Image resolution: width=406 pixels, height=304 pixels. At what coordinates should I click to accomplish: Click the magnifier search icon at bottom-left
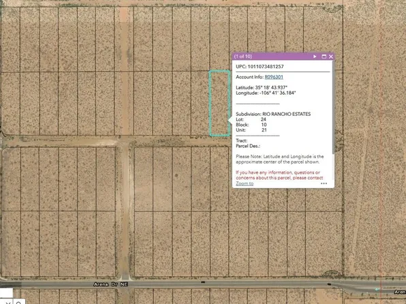click(x=18, y=303)
